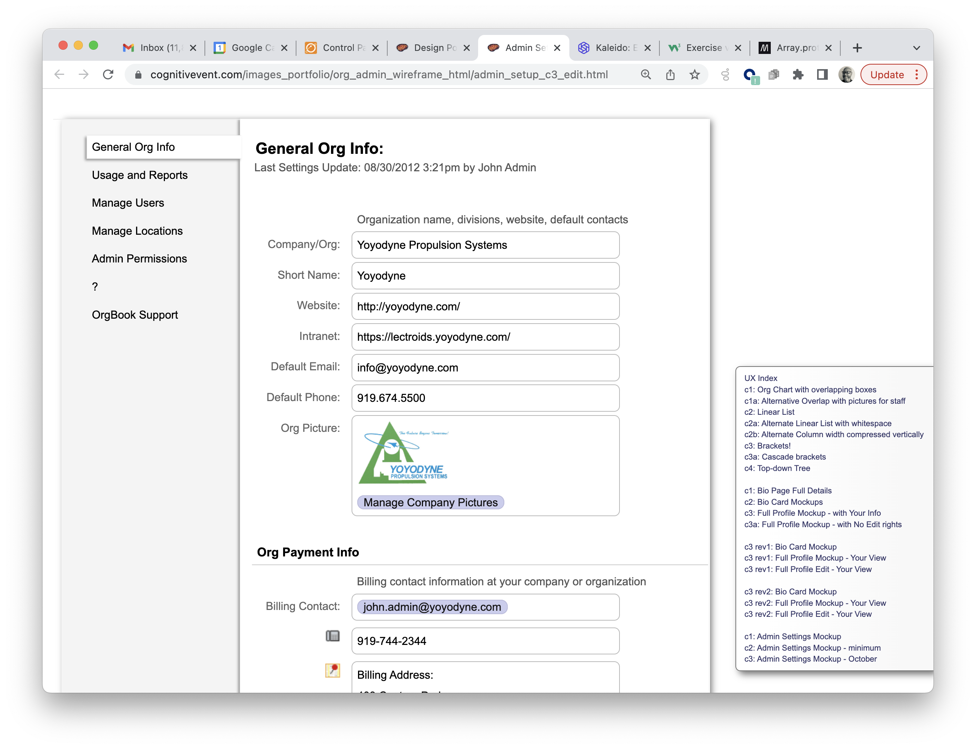Viewport: 976px width, 749px height.
Task: Open c2: Bio Card Mockups link
Action: coord(783,502)
